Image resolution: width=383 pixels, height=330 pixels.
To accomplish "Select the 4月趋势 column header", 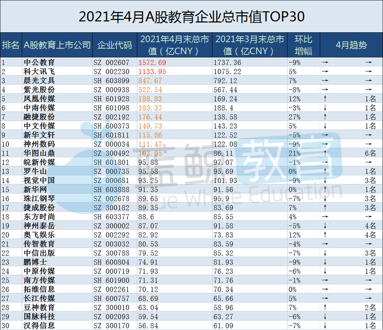I will pyautogui.click(x=351, y=45).
